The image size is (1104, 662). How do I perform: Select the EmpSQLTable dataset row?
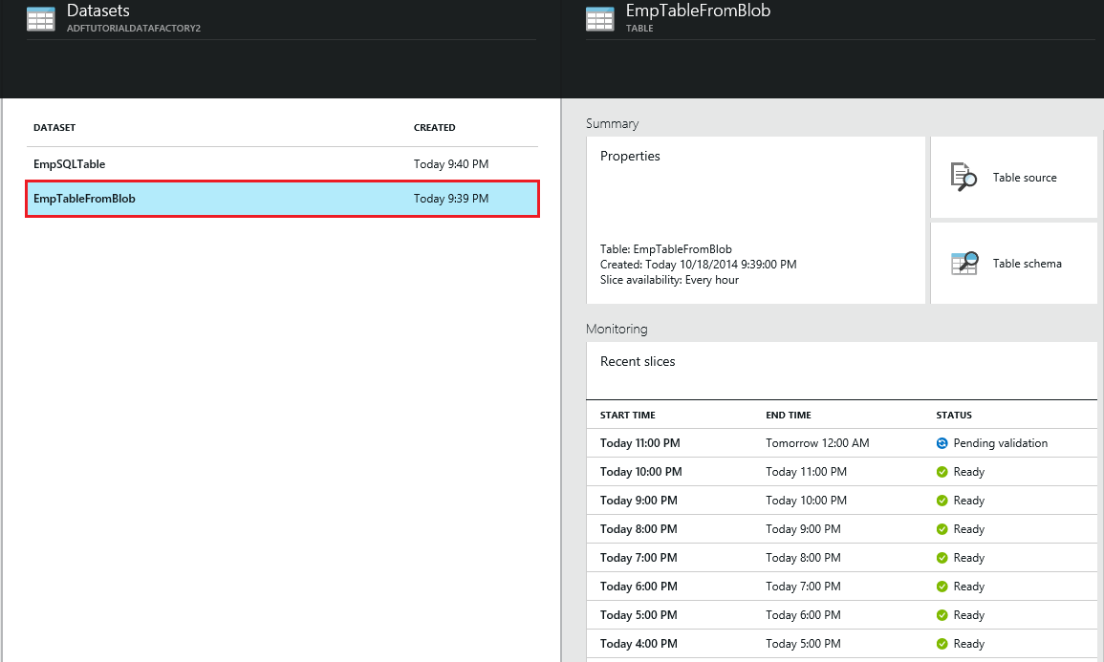(282, 164)
